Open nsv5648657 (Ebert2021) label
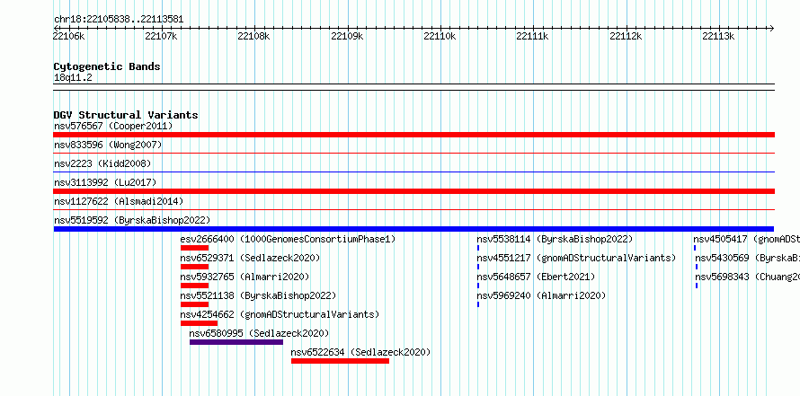This screenshot has height=396, width=800. click(x=536, y=277)
